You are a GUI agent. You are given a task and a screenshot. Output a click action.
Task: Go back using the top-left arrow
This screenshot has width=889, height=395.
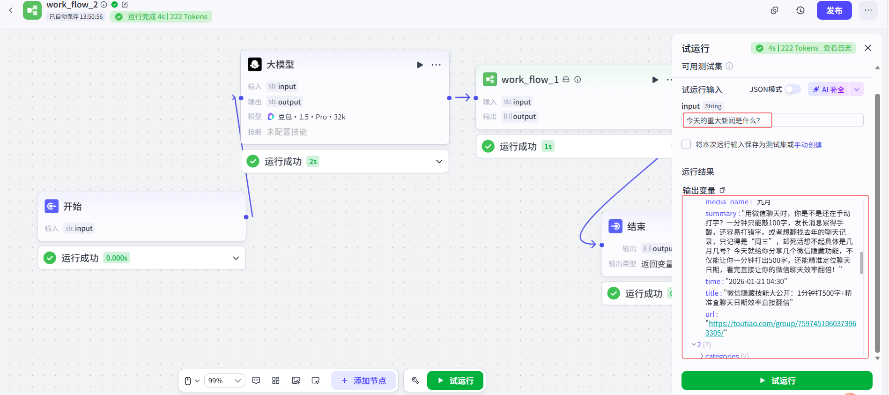coord(11,10)
